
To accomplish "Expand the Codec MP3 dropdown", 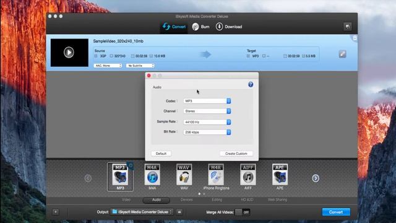I will tap(207, 101).
